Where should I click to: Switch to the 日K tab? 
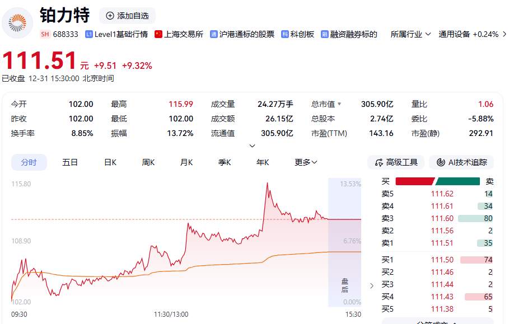click(x=110, y=162)
